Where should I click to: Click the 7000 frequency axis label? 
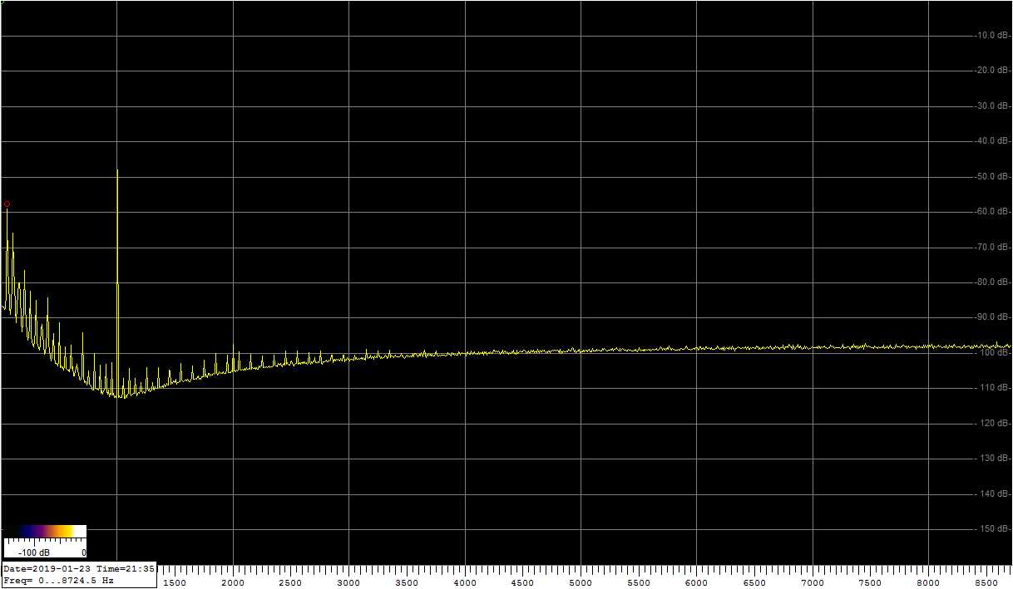812,583
